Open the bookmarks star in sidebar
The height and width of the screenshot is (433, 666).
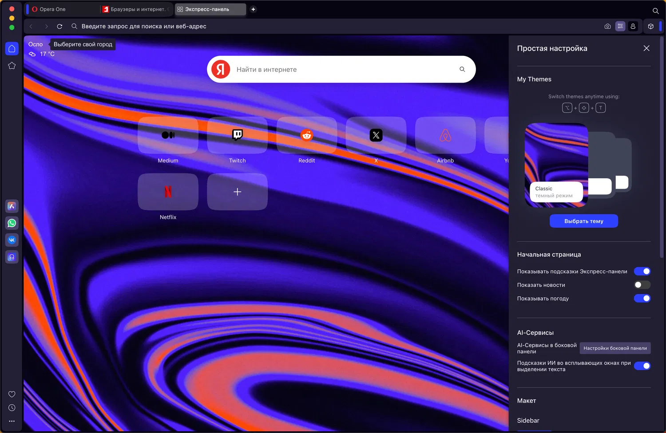12,66
